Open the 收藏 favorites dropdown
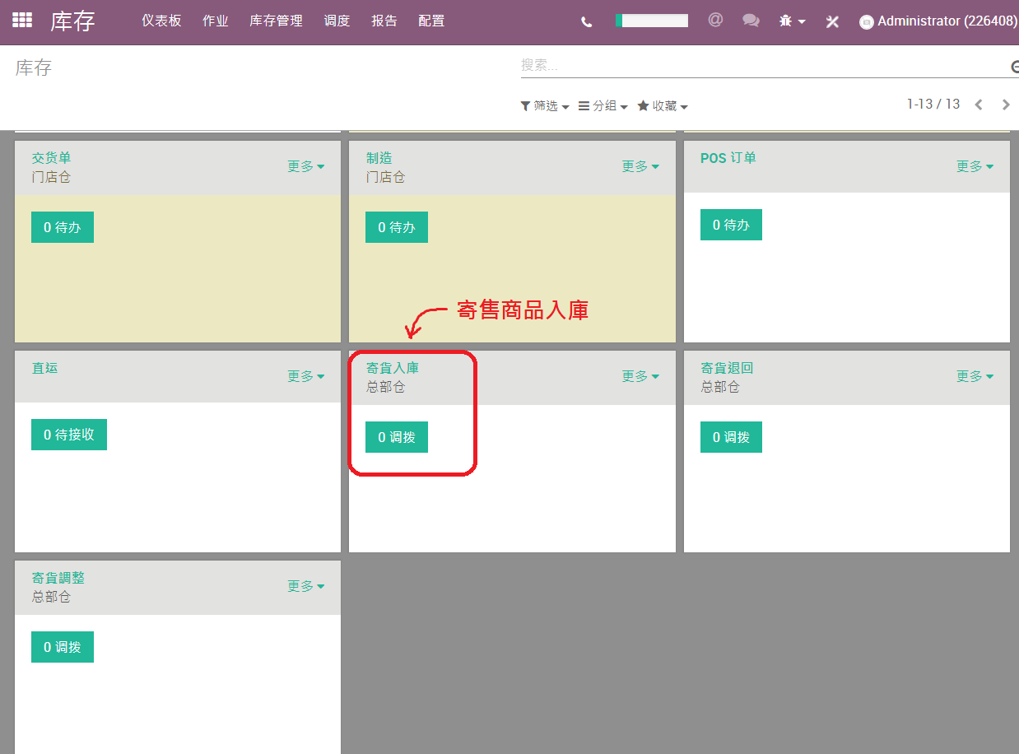Image resolution: width=1019 pixels, height=754 pixels. point(663,106)
